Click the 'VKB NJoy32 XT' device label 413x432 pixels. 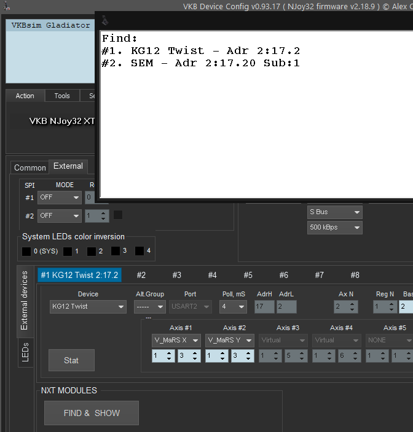click(x=62, y=121)
